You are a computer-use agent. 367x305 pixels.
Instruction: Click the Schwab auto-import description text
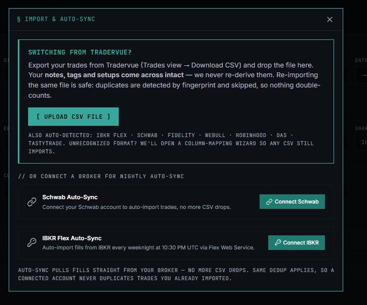click(x=137, y=207)
